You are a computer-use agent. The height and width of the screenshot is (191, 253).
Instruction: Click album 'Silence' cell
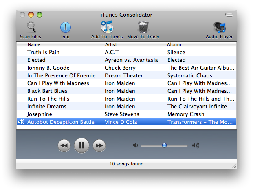click(x=176, y=52)
